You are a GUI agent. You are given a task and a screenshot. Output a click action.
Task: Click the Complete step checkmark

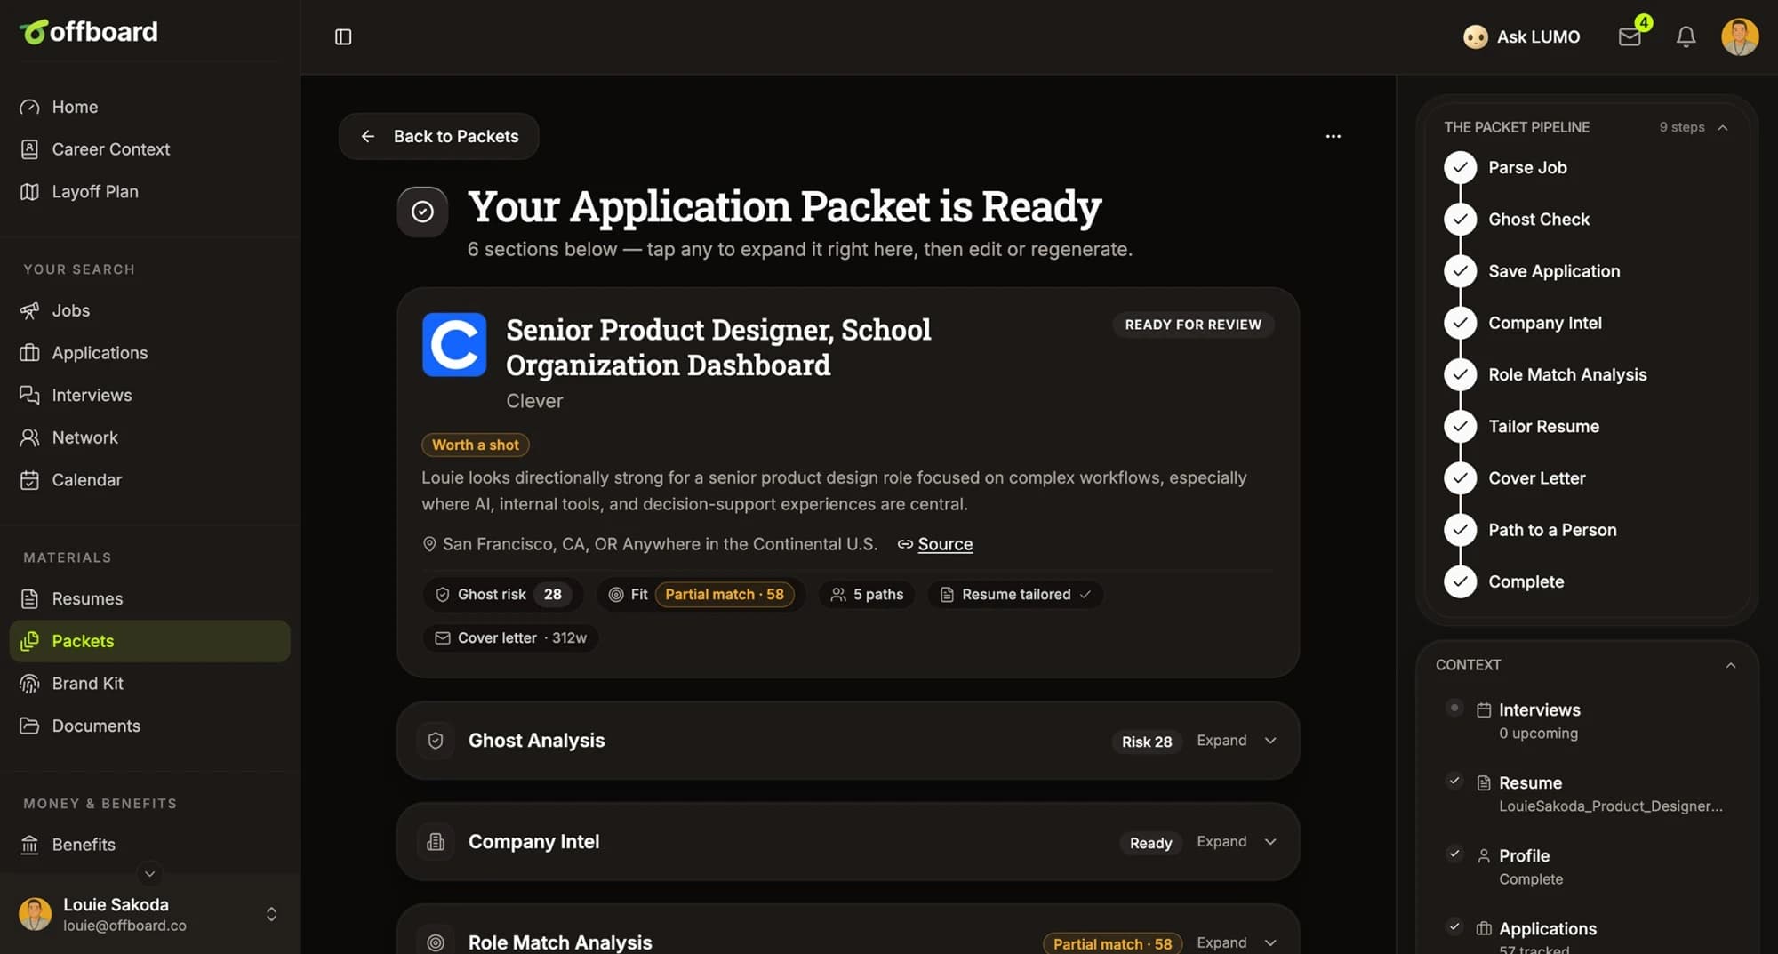pyautogui.click(x=1460, y=581)
